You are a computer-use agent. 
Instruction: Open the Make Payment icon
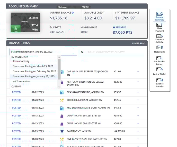tap(160, 25)
